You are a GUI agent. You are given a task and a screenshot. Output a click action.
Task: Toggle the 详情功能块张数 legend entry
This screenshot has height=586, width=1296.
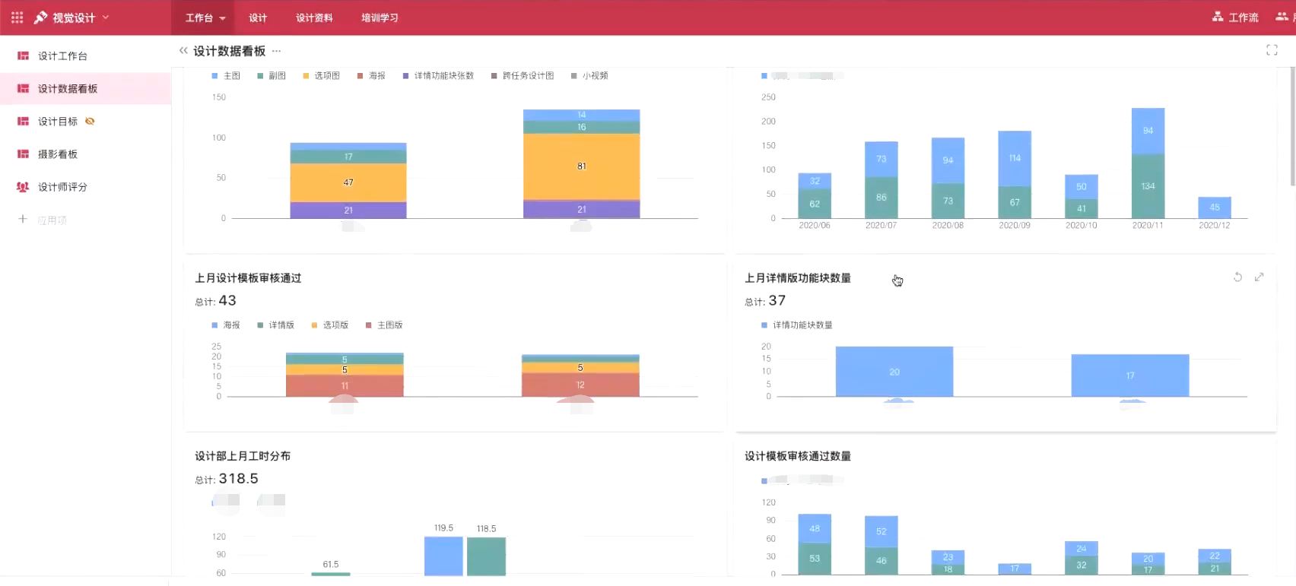tap(438, 76)
